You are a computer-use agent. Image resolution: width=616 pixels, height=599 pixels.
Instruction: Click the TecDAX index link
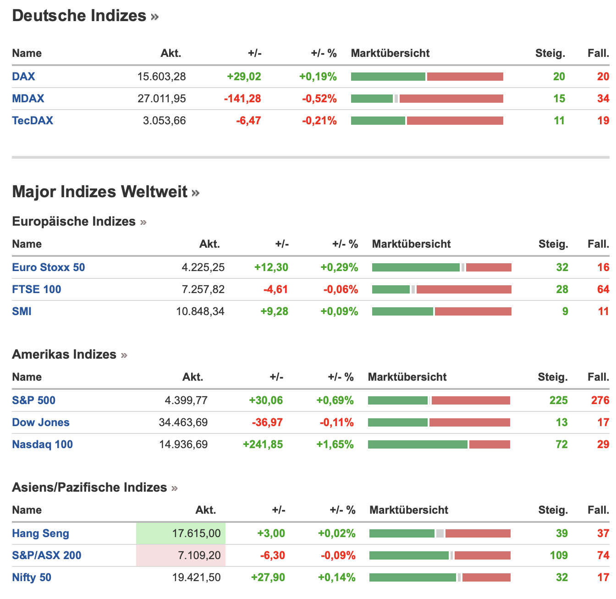[x=33, y=121]
